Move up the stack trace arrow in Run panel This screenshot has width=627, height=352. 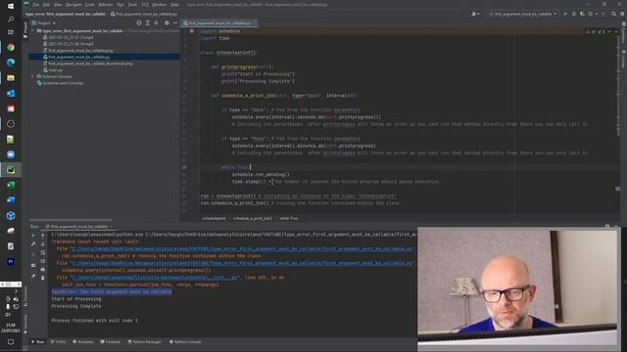click(43, 236)
